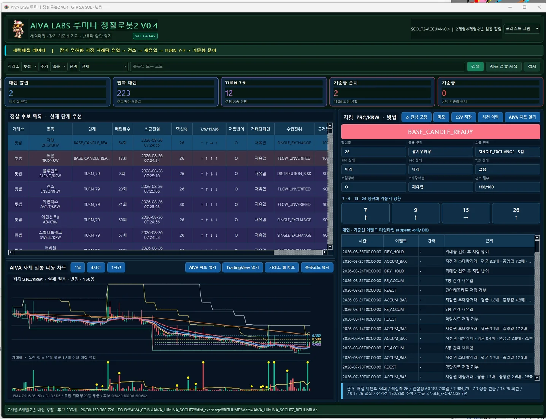Select the 에인션트8 A8/KRW row
The image size is (546, 419).
click(167, 220)
